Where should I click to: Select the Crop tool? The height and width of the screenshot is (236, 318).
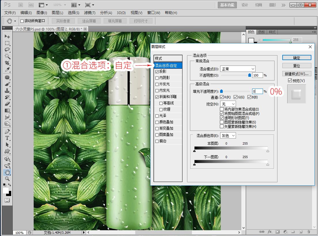point(7,63)
